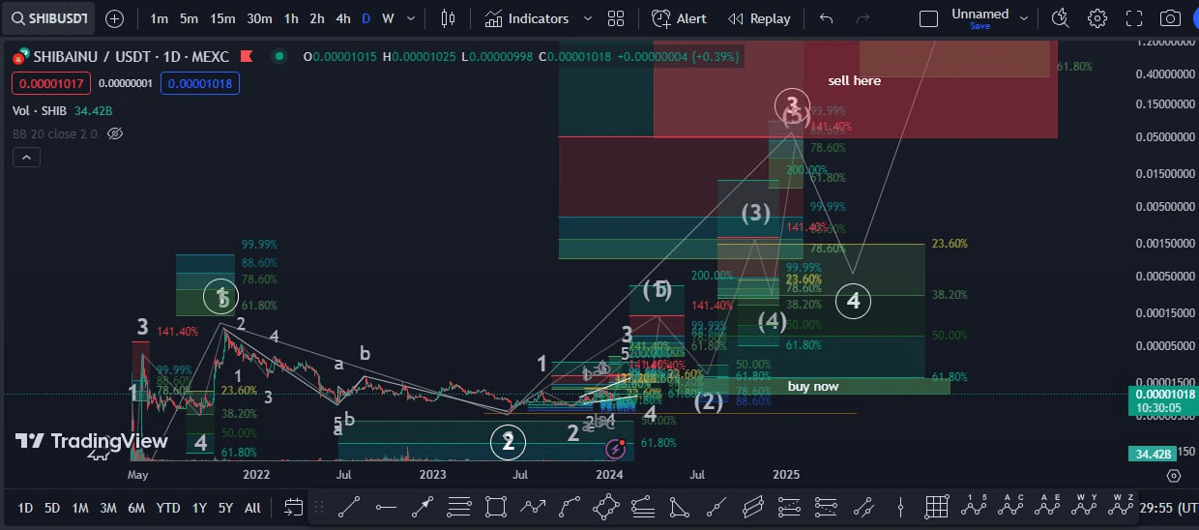The height and width of the screenshot is (530, 1199).
Task: Take a chart snapshot with camera icon
Action: [x=1170, y=18]
